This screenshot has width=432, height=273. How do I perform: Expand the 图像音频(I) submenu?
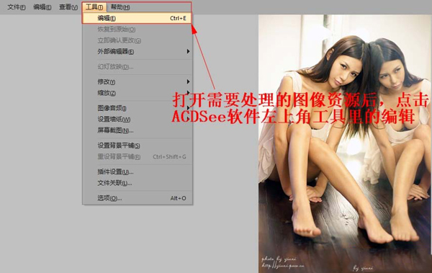point(137,108)
